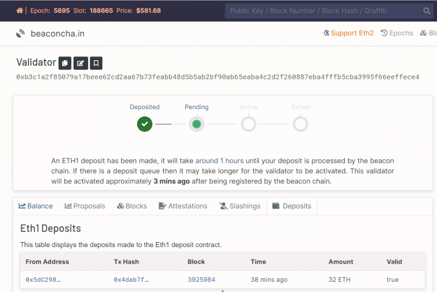Open the Blocks tab
The width and height of the screenshot is (437, 292).
132,206
